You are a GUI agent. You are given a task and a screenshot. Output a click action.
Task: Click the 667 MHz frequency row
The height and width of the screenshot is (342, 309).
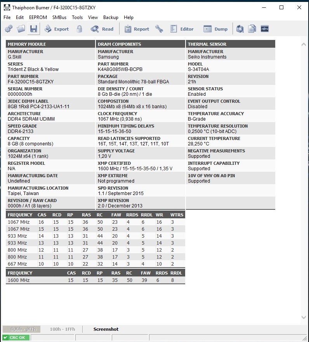point(95,264)
